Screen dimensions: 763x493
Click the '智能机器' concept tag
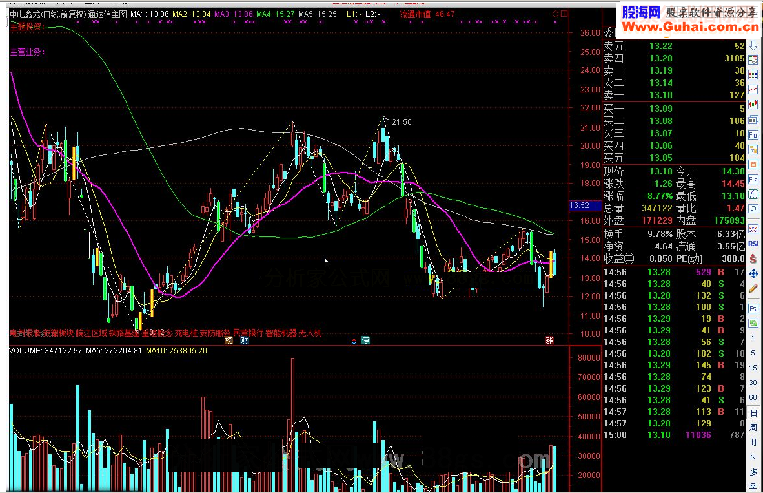tap(281, 333)
